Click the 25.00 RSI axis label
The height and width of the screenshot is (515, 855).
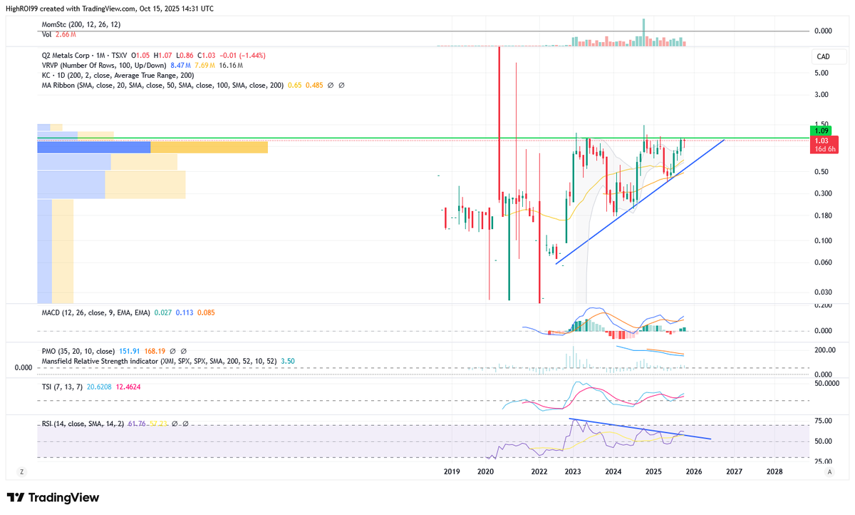coord(823,462)
